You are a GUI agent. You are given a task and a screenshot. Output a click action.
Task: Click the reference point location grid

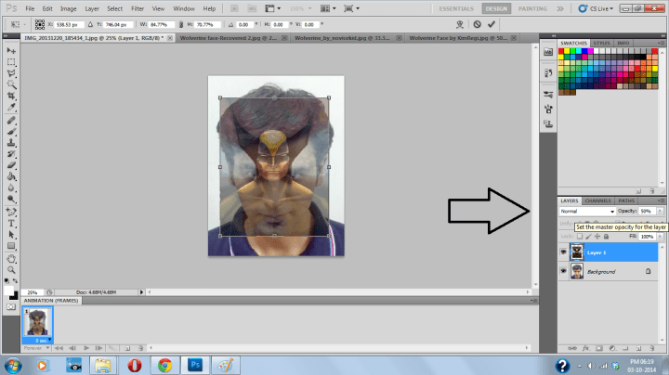pyautogui.click(x=40, y=25)
